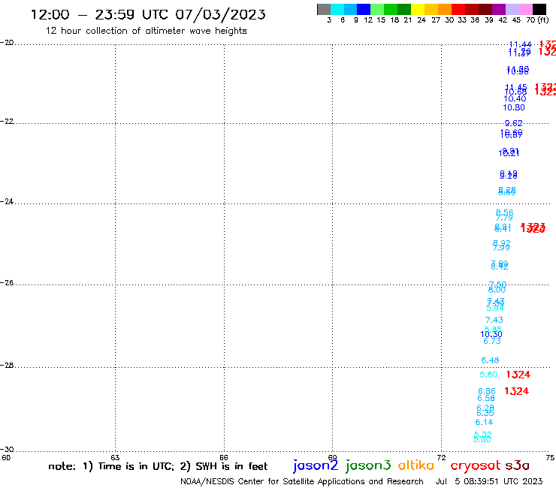Click longitude axis label '72'
The height and width of the screenshot is (488, 556).
pos(442,457)
